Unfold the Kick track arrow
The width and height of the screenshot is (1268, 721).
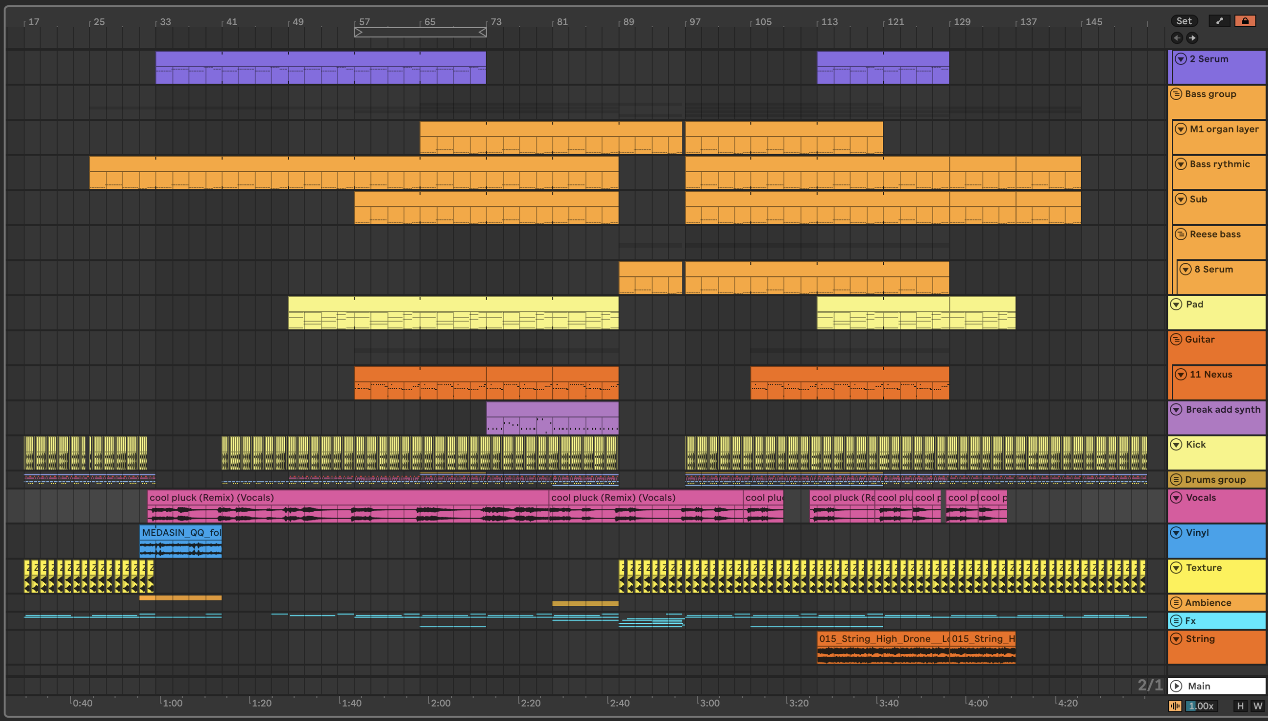(1176, 445)
